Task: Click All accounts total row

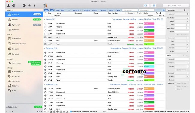Action: [24, 107]
